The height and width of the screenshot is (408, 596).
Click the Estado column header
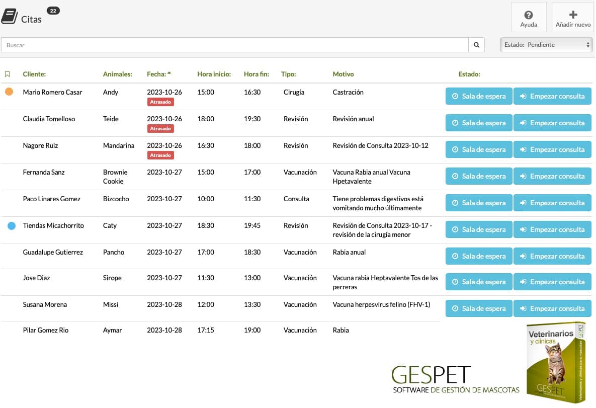tap(469, 74)
